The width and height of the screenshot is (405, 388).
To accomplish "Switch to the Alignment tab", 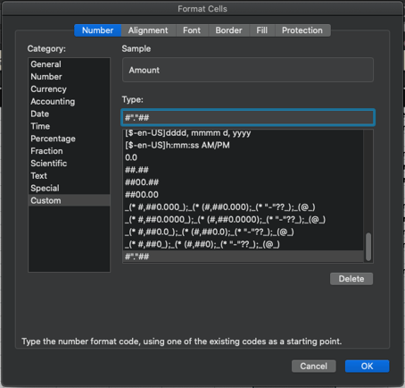I will click(x=148, y=30).
